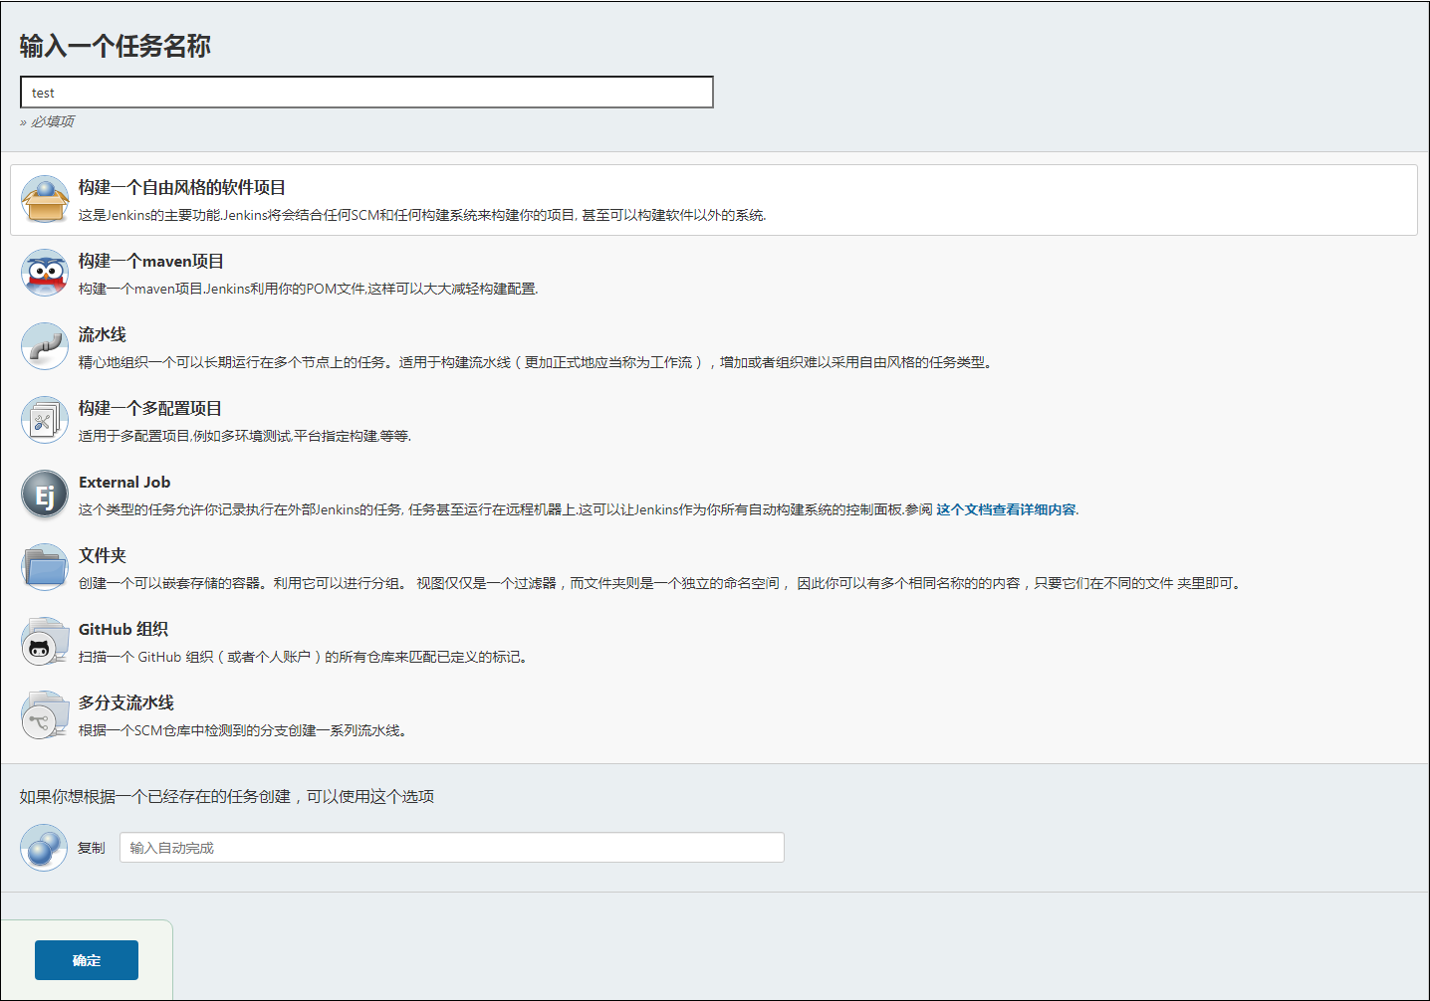Viewport: 1430px width, 1001px height.
Task: Click the maven project owl icon
Action: (45, 273)
